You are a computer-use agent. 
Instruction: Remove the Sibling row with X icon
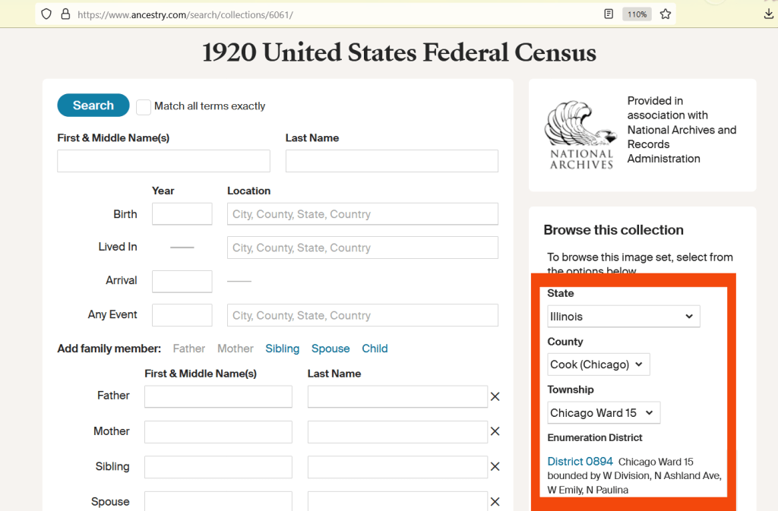(x=495, y=467)
